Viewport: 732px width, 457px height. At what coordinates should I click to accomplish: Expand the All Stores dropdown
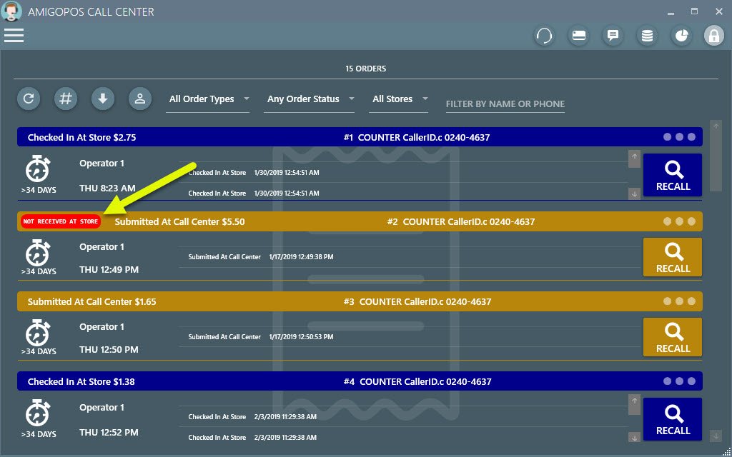tap(400, 99)
